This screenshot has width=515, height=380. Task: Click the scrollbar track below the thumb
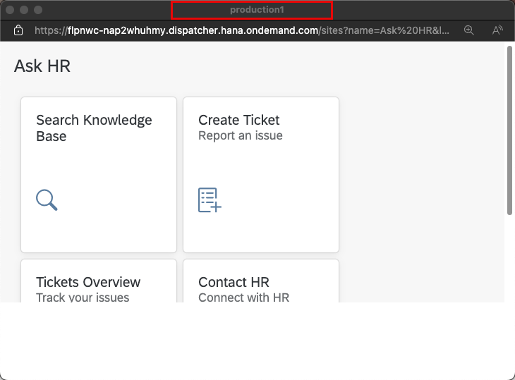pyautogui.click(x=509, y=259)
